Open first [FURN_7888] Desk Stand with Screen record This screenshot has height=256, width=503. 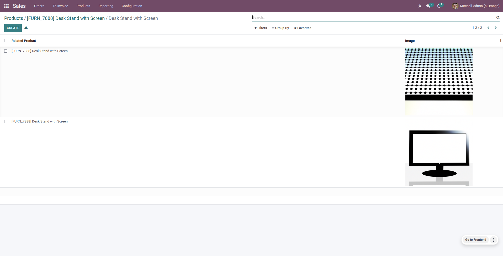point(40,51)
